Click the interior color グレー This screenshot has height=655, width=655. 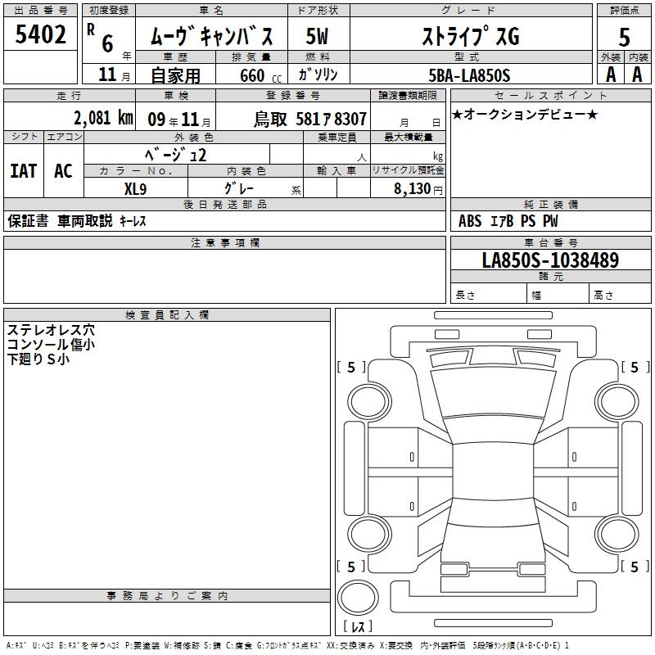tap(239, 188)
